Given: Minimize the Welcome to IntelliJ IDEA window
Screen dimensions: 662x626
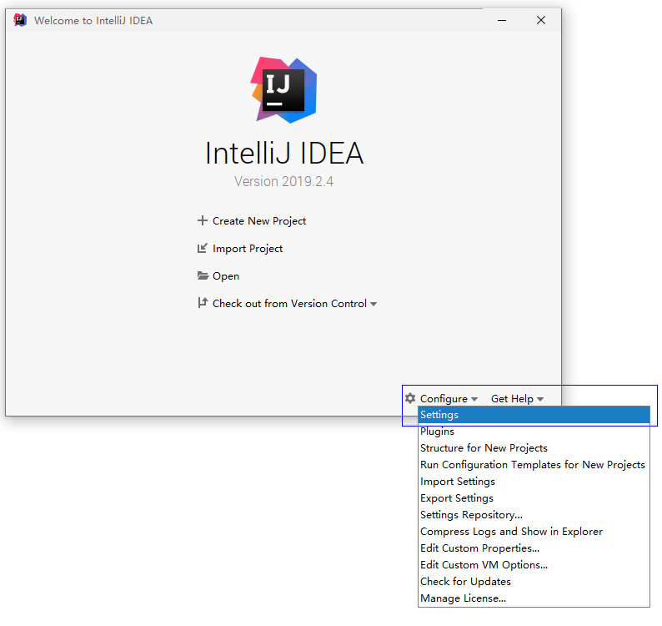Looking at the screenshot, I should (x=502, y=20).
